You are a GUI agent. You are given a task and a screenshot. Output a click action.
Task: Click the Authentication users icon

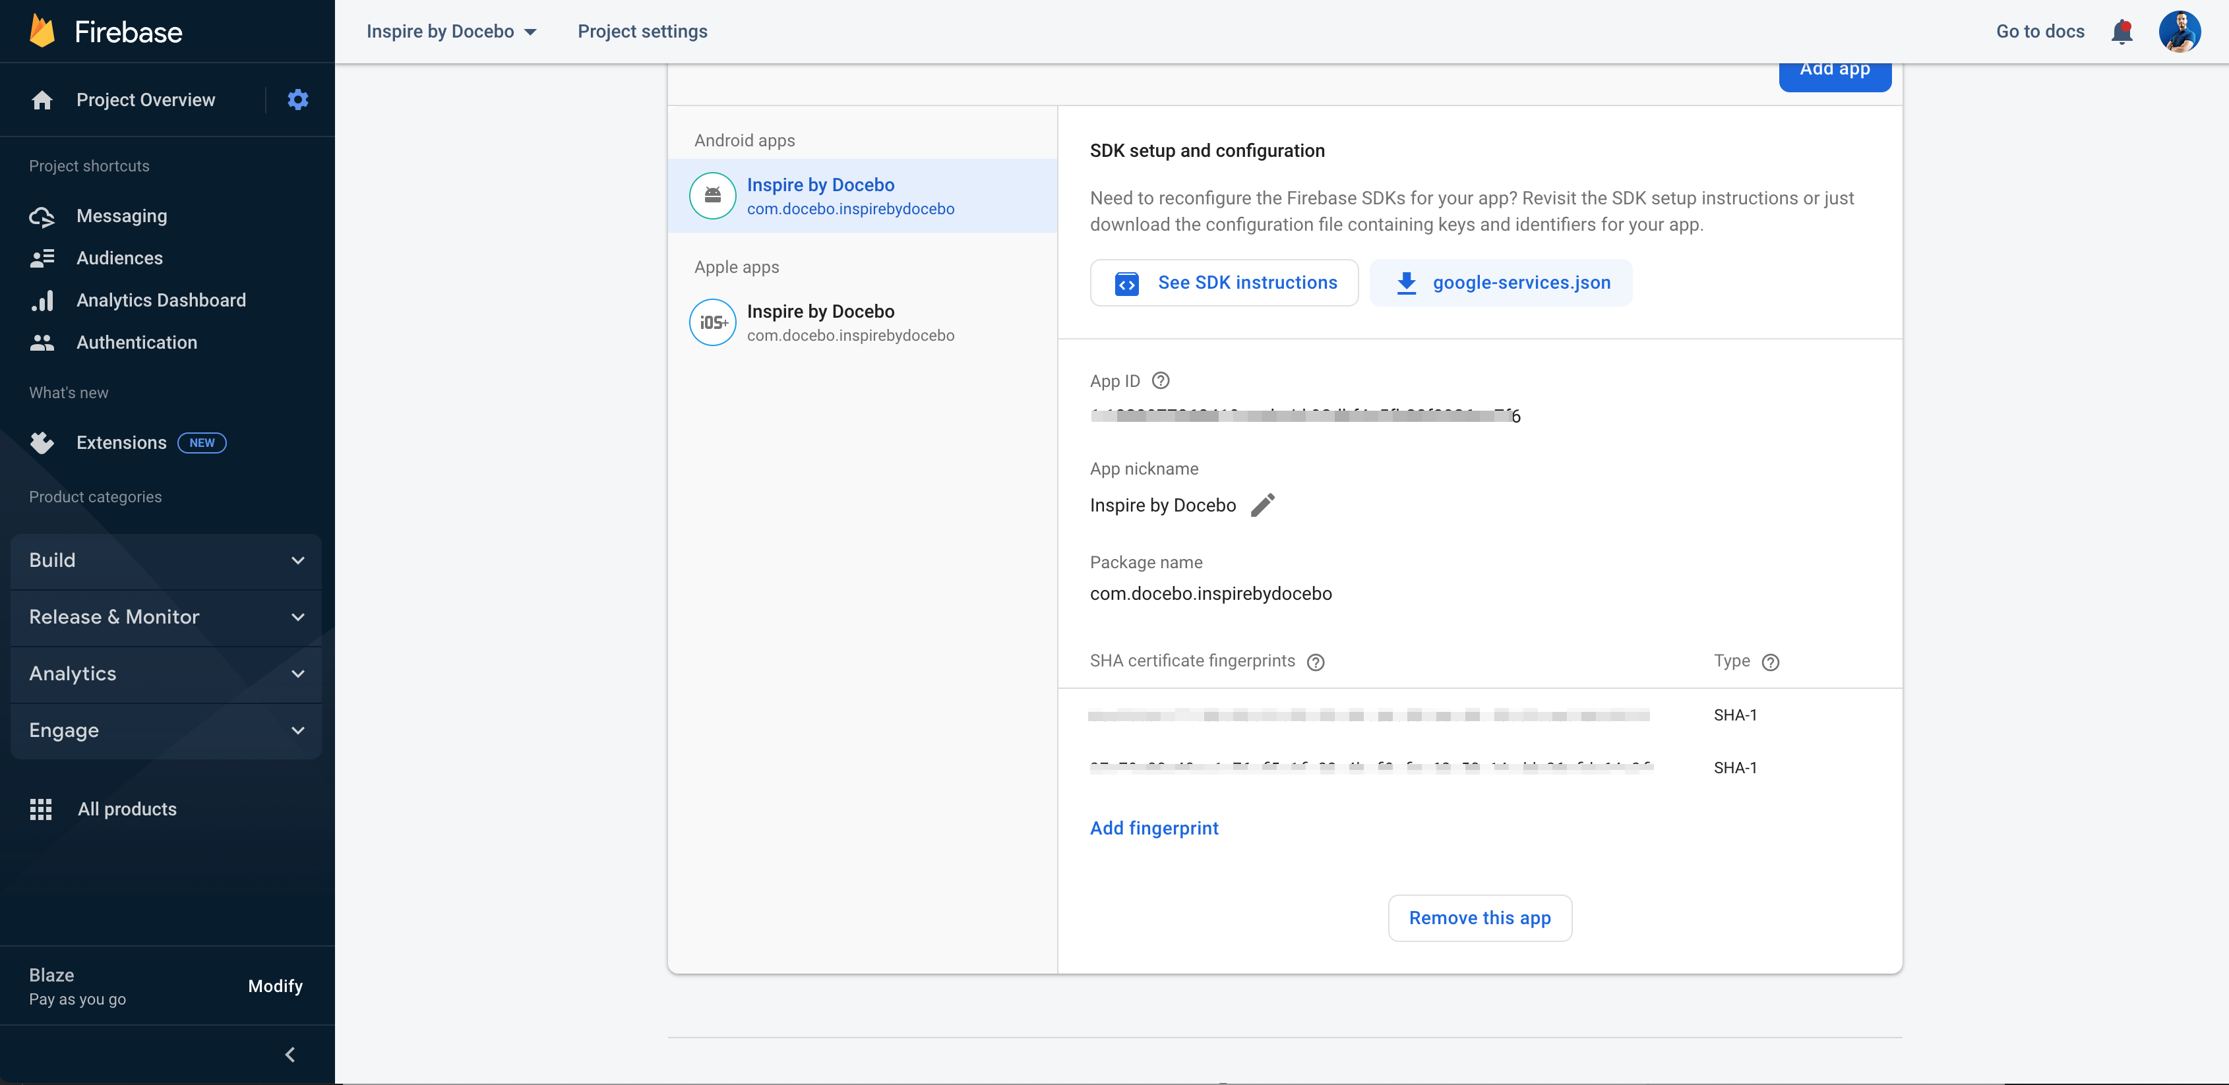[42, 343]
